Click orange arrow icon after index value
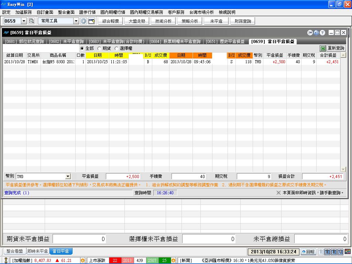Image resolution: width=352 pixels, height=264 pixels. point(82,261)
